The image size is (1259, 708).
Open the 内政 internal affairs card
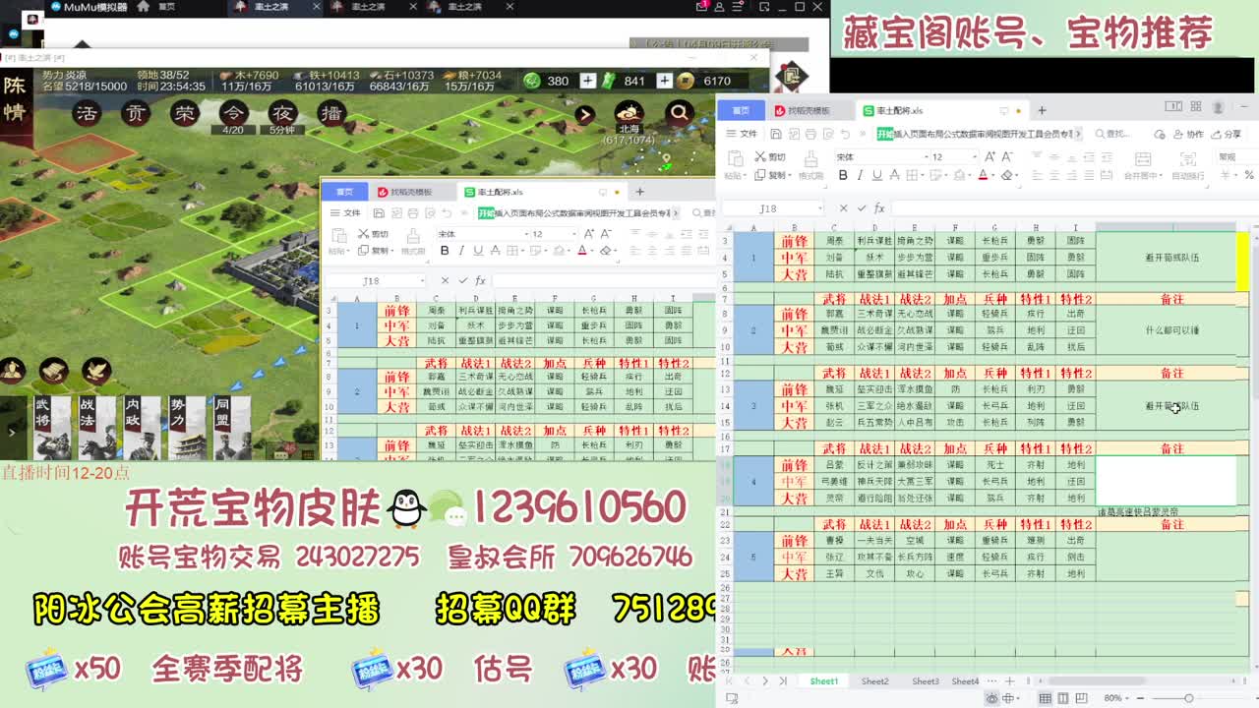[143, 427]
